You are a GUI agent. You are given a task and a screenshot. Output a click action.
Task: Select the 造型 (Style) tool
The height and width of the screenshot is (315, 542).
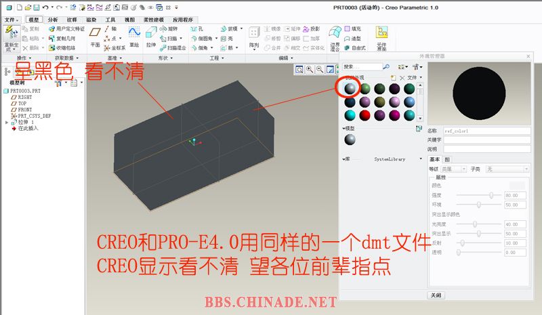click(x=352, y=39)
